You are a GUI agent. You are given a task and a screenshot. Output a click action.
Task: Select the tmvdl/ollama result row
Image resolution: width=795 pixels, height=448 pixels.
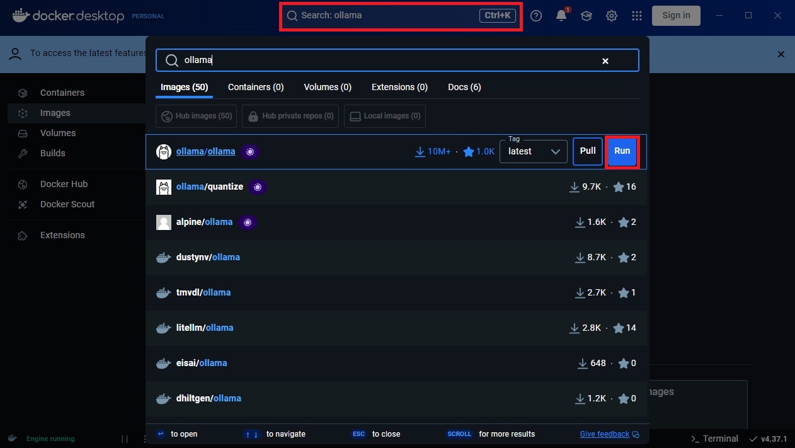click(396, 293)
